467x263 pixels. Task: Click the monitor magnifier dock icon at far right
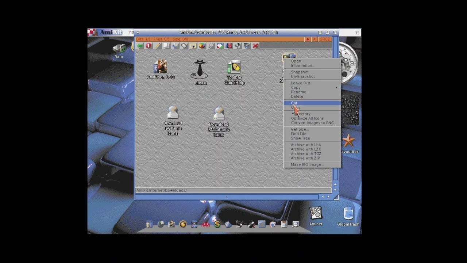pos(296,224)
